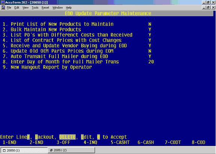The height and width of the screenshot is (154, 216).
Task: Switch to the 20050 (1) session tab
Action: (24, 150)
